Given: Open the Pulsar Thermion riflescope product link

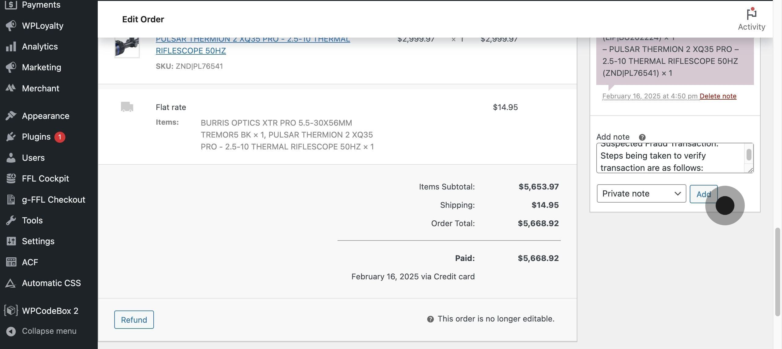Looking at the screenshot, I should (191, 51).
